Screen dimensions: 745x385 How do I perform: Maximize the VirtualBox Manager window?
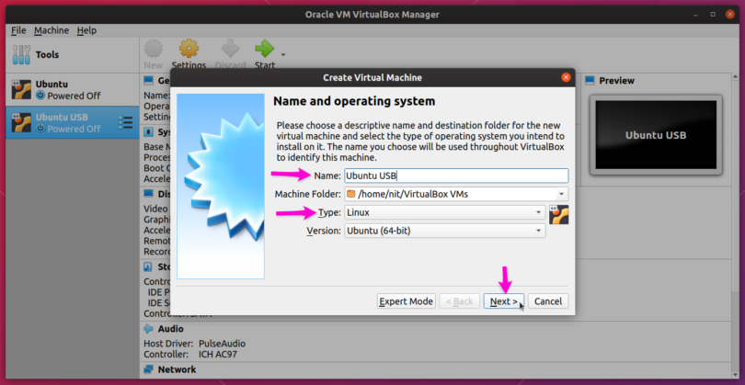(x=713, y=14)
